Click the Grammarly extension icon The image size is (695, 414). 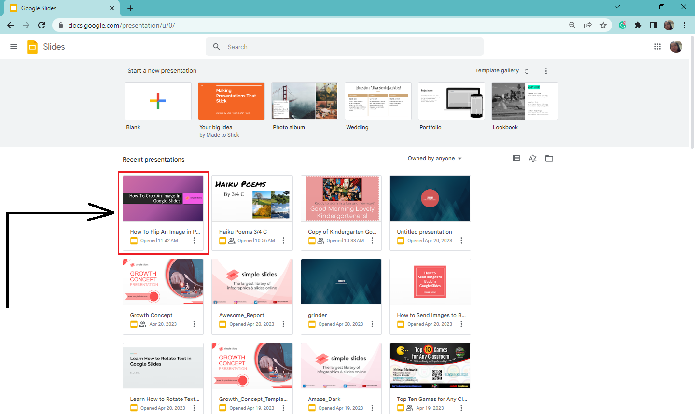coord(623,25)
